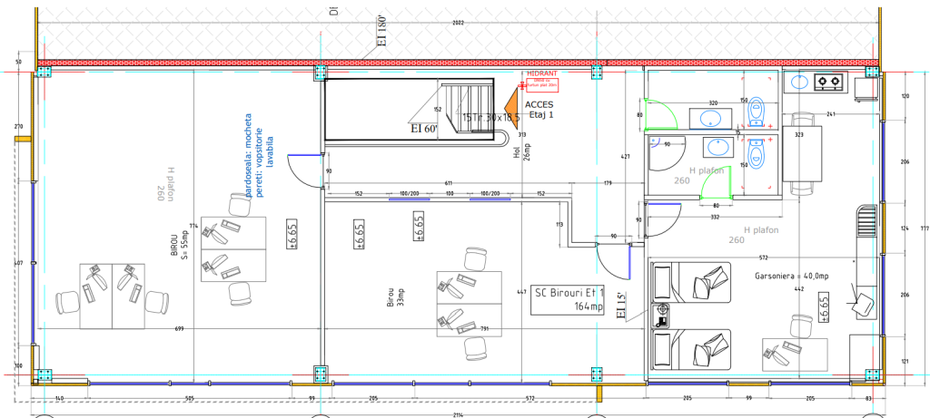Click the bedside phone symbol between the beds
Viewport: 930px width, 418px height.
click(x=663, y=317)
